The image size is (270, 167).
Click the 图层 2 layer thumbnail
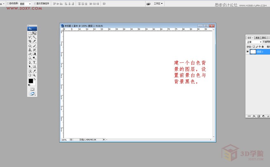tap(253, 52)
